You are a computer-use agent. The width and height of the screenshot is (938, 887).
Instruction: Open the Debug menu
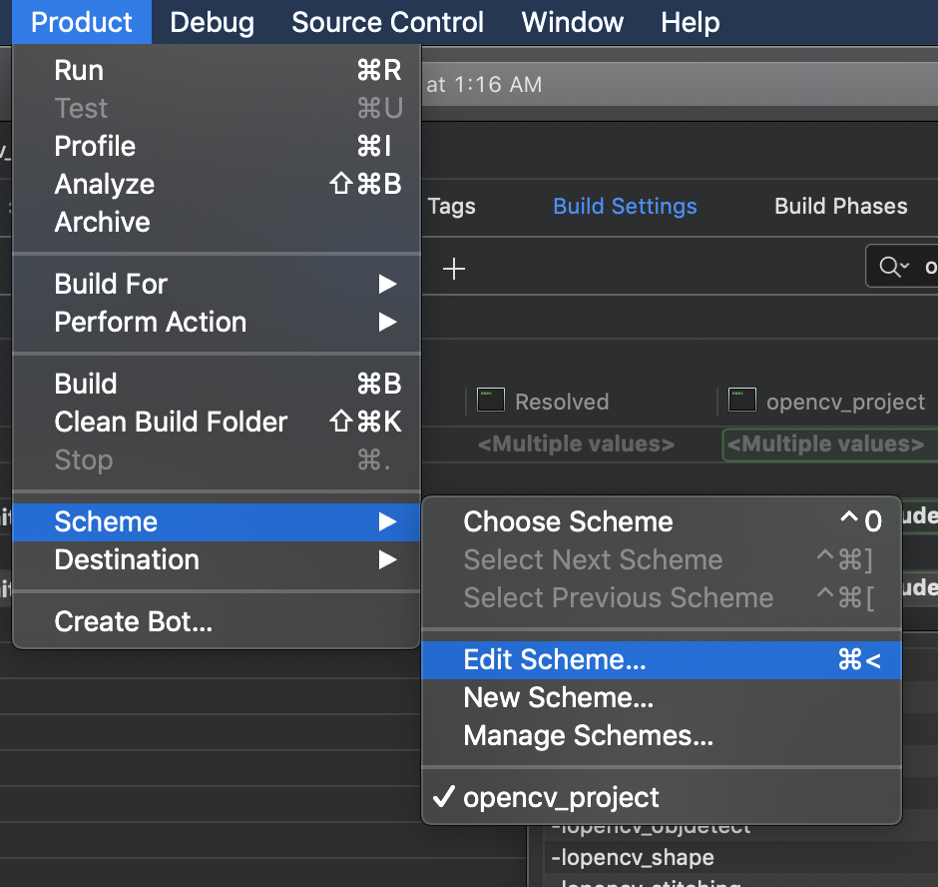click(x=212, y=22)
